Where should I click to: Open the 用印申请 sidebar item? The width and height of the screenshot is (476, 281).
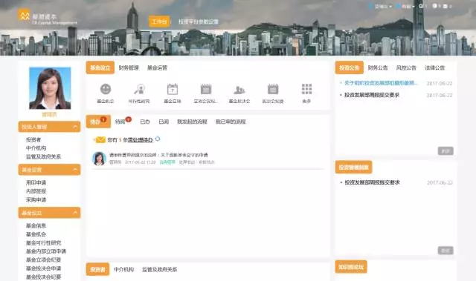tap(36, 182)
